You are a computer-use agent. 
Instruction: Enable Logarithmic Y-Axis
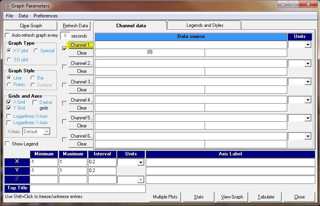coord(9,123)
